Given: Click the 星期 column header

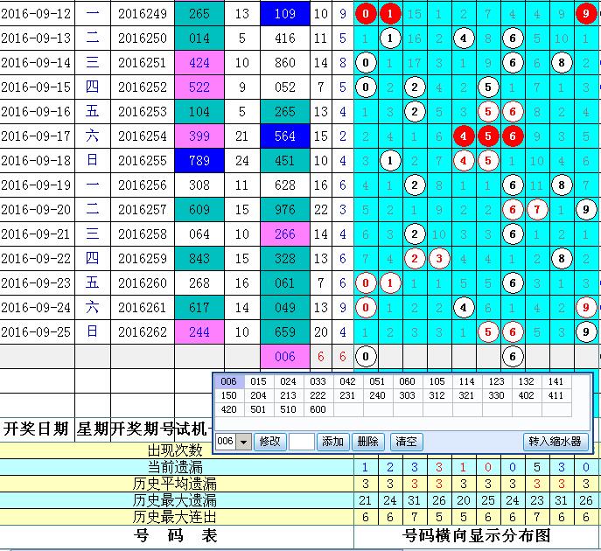Looking at the screenshot, I should click(x=93, y=428).
